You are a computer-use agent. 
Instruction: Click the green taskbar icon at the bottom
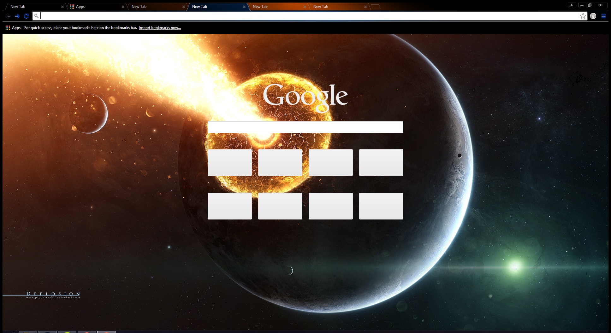[x=67, y=332]
